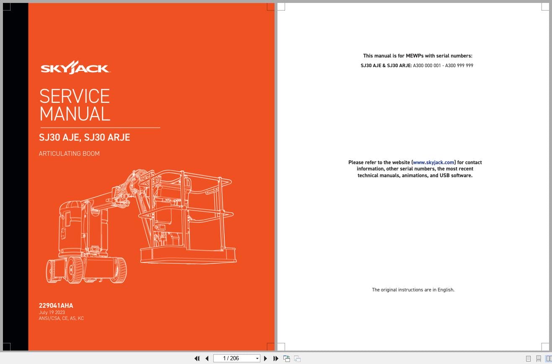Click the SJ30 serial number range text

417,65
